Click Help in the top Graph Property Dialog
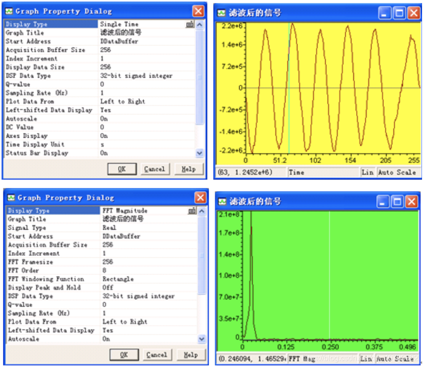423x367 pixels. click(x=189, y=169)
